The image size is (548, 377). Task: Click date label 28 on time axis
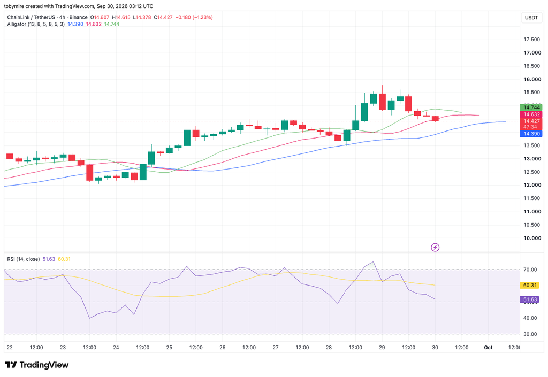tap(329, 348)
